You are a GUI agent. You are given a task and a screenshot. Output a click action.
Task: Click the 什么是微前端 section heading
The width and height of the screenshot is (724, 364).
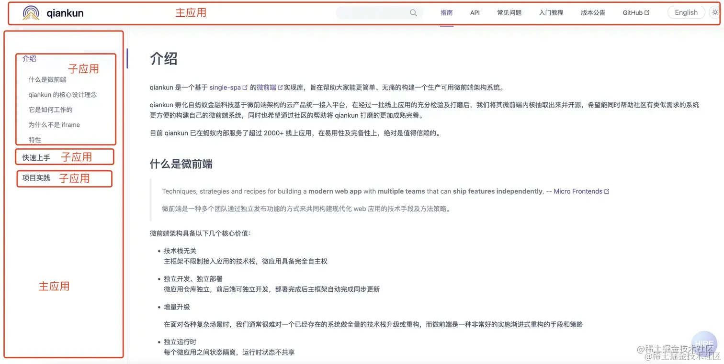tap(181, 164)
